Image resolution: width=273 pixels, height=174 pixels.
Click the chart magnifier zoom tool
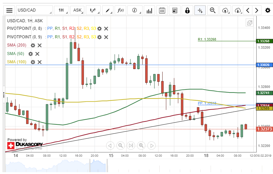213,10
